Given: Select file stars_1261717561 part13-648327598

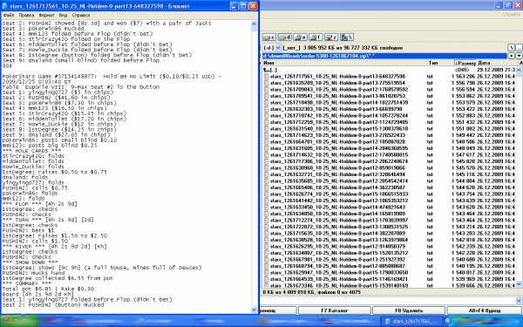Looking at the screenshot, I should click(337, 77).
